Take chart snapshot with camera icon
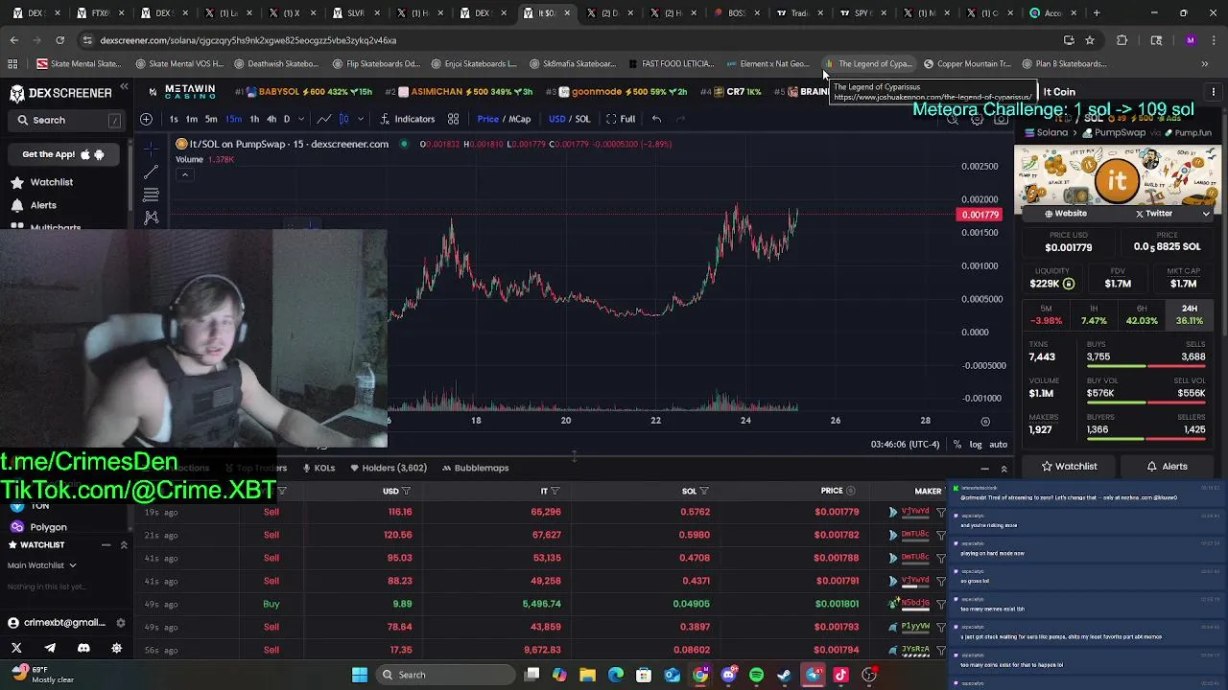Image resolution: width=1228 pixels, height=690 pixels. (1001, 120)
